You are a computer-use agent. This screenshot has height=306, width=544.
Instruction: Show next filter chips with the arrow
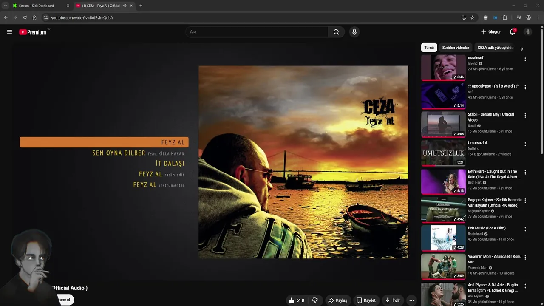521,48
